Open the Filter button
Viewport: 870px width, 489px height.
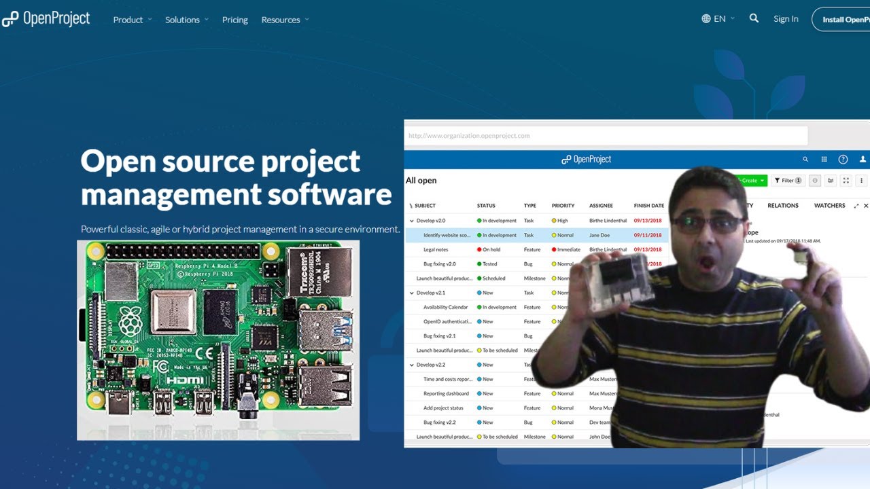(x=788, y=181)
